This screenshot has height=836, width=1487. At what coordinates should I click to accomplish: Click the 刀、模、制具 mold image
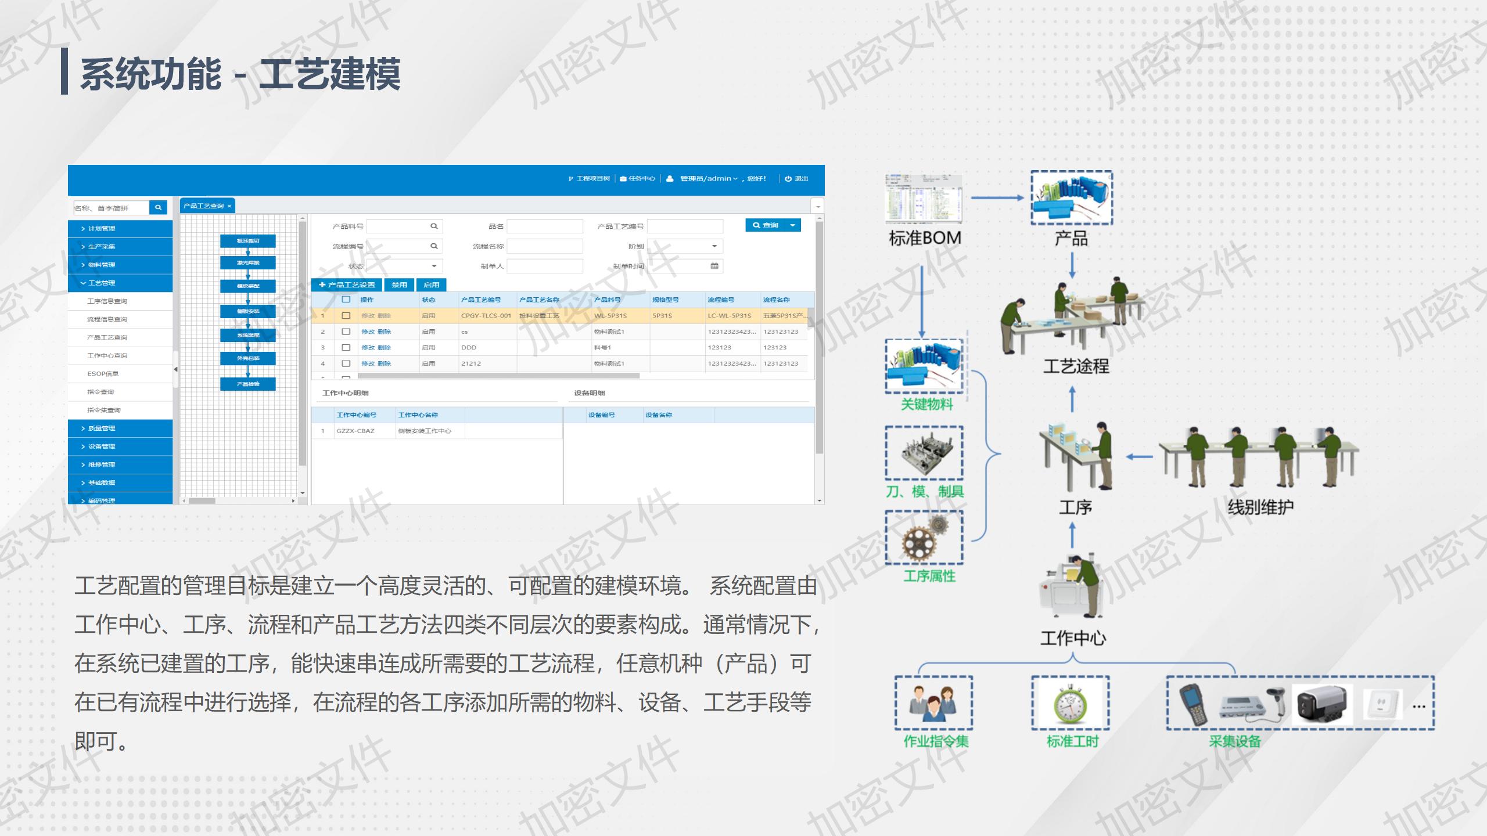pos(924,453)
